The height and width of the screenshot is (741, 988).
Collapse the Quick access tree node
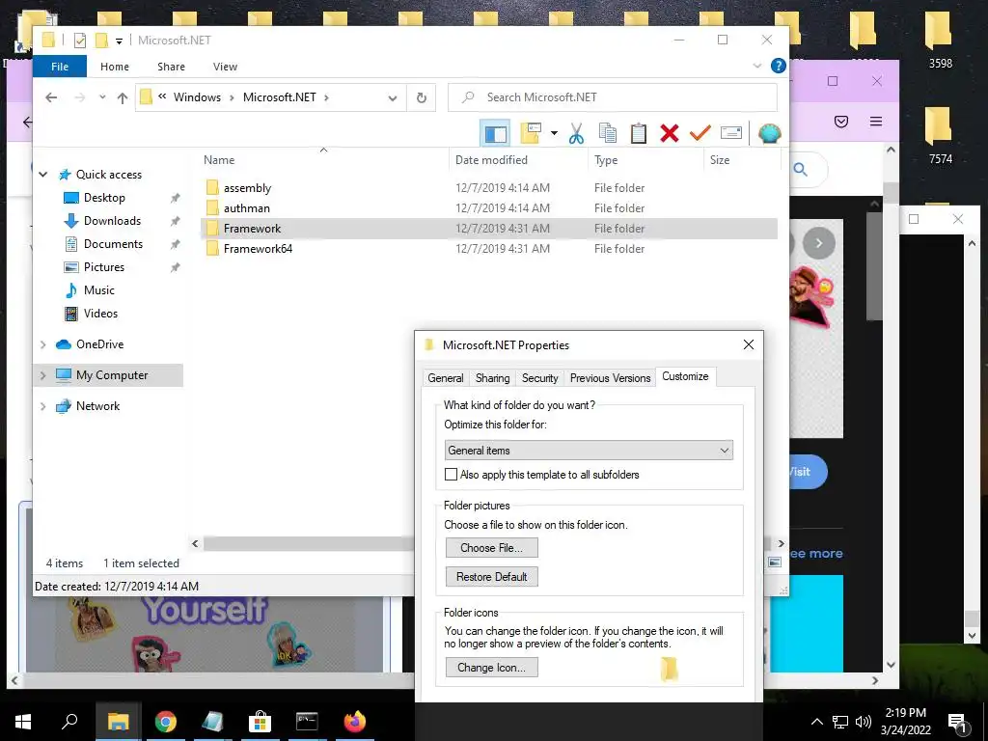tap(42, 175)
